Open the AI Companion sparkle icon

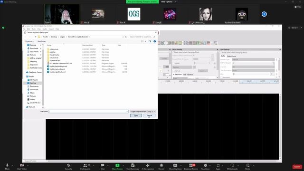(x=148, y=165)
